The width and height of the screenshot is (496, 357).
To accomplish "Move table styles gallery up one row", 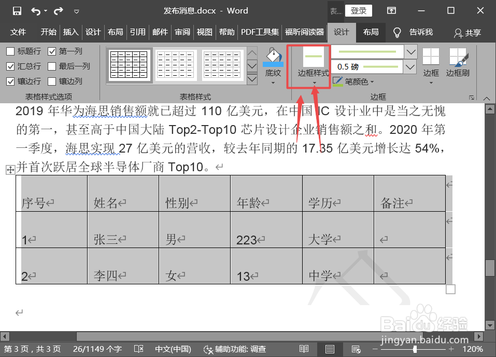I will click(x=252, y=52).
